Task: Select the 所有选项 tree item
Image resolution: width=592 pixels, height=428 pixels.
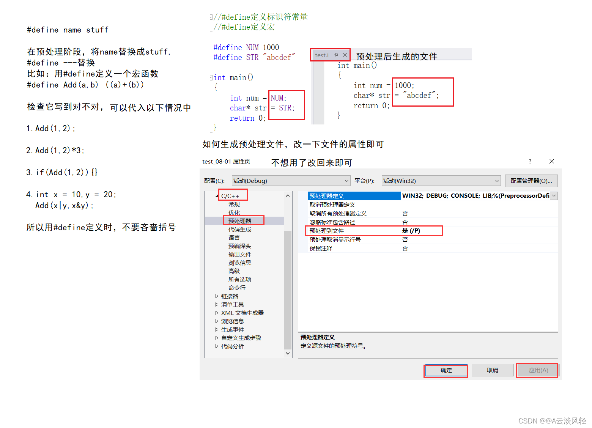Action: 240,280
